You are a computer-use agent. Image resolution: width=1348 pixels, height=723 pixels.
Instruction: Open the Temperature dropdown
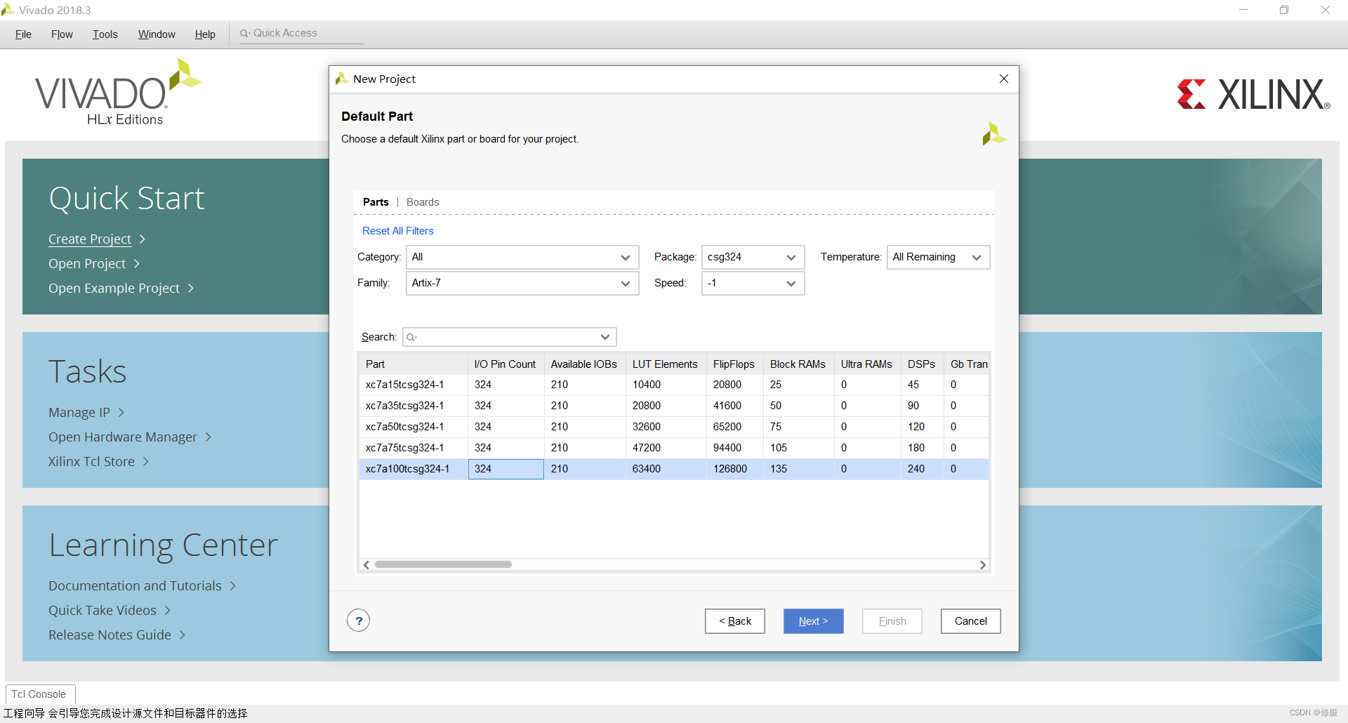[x=938, y=258]
